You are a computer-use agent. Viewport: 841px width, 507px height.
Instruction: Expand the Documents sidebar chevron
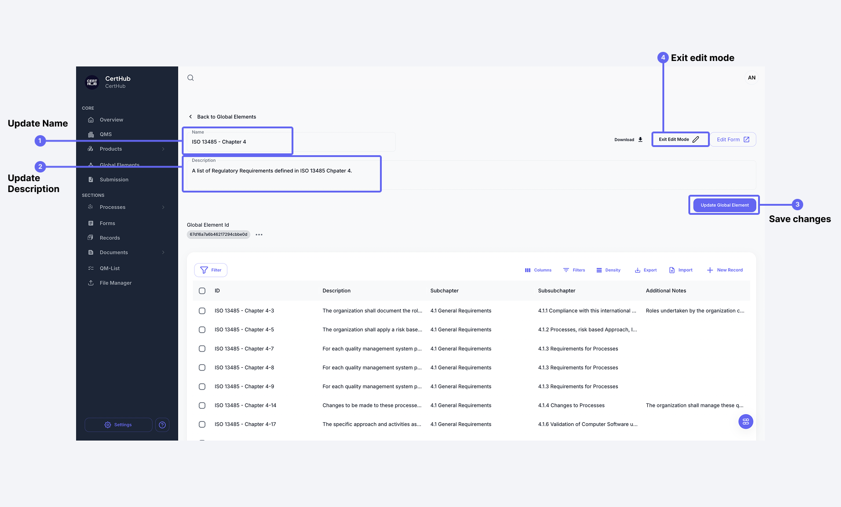pos(163,253)
